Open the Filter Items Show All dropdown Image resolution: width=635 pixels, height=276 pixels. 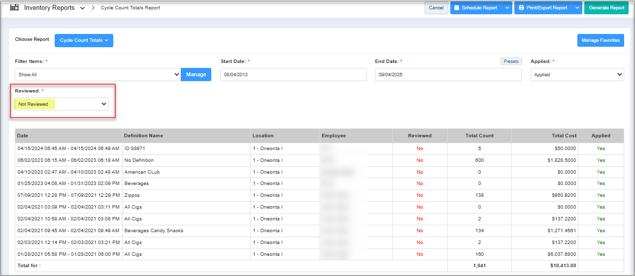(98, 75)
